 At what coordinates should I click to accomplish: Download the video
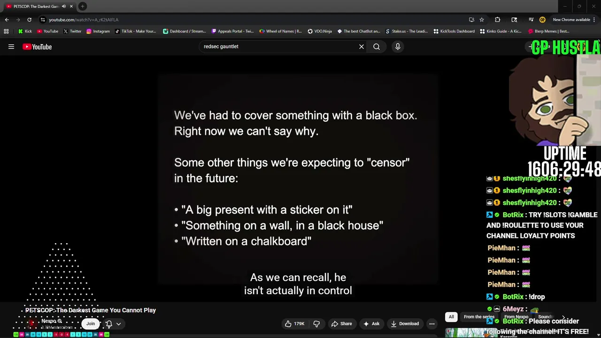[405, 323]
